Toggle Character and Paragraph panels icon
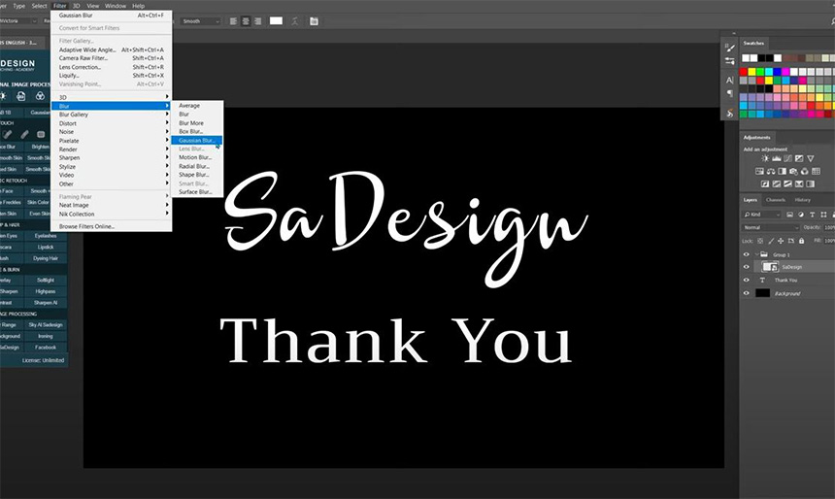 (x=314, y=21)
